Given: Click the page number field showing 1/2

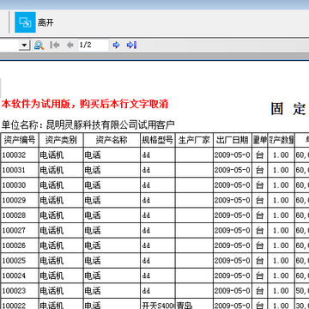Looking at the screenshot, I should click(x=94, y=45).
